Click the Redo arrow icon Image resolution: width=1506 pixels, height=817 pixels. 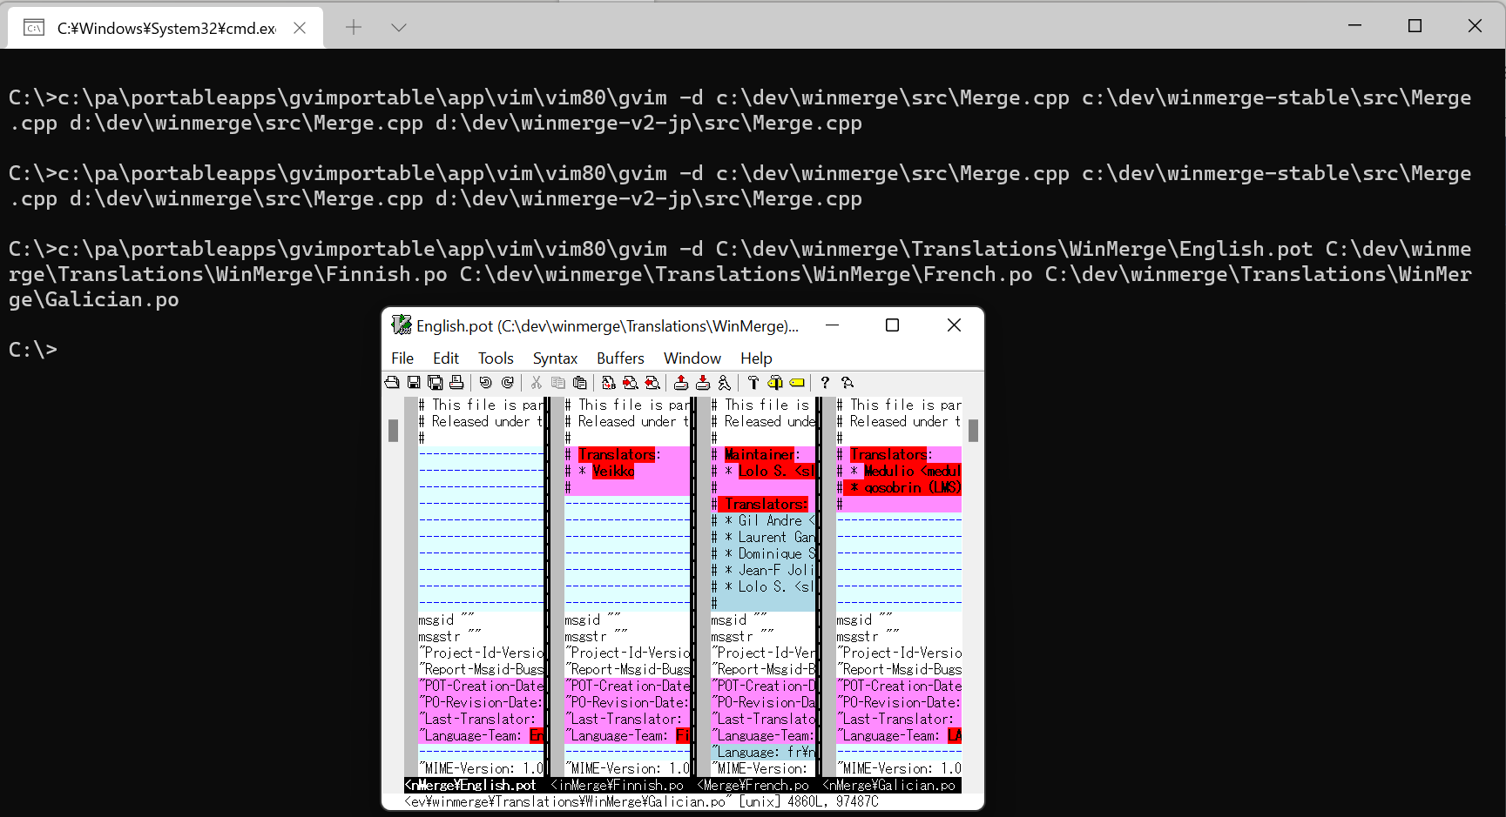[508, 383]
